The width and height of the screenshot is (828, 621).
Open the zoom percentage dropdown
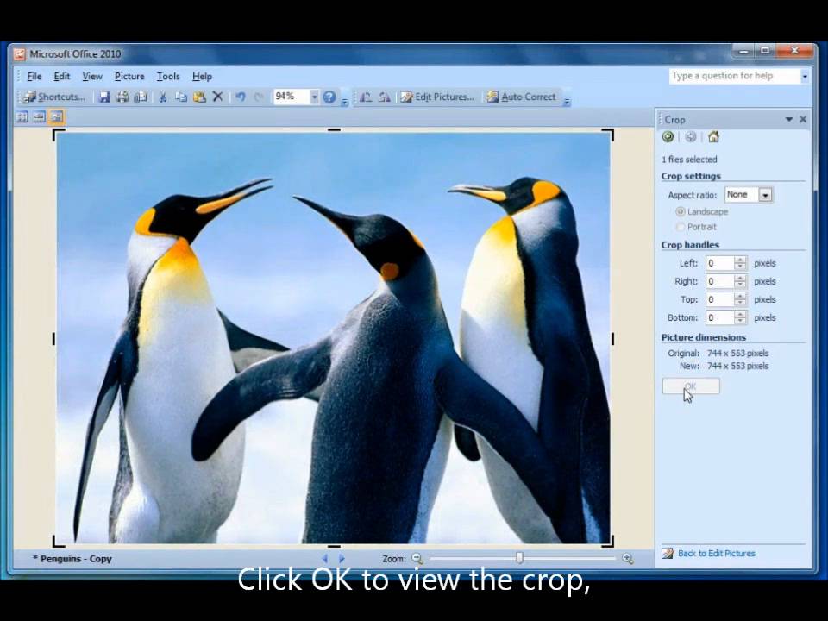click(314, 97)
